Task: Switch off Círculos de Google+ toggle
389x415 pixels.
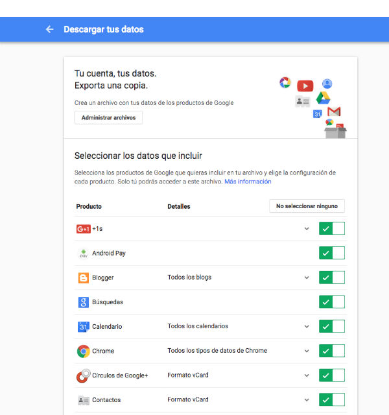Action: (332, 375)
